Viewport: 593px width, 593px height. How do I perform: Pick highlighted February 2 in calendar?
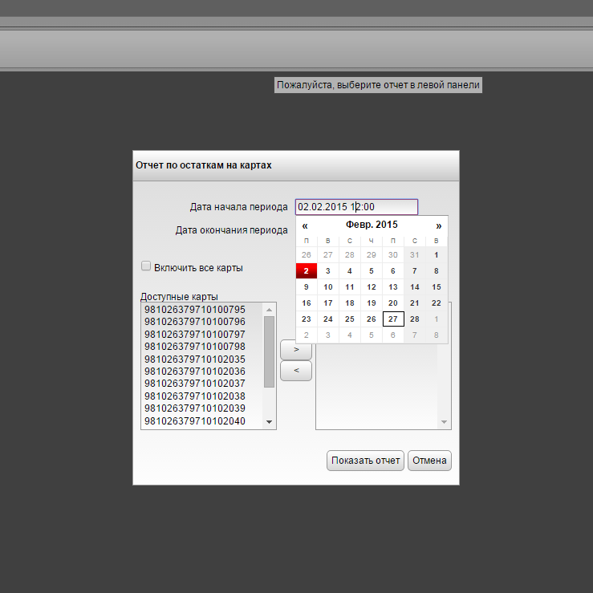tap(307, 270)
